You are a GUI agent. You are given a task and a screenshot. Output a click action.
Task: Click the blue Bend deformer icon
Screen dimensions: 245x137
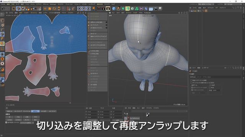tap(146, 9)
